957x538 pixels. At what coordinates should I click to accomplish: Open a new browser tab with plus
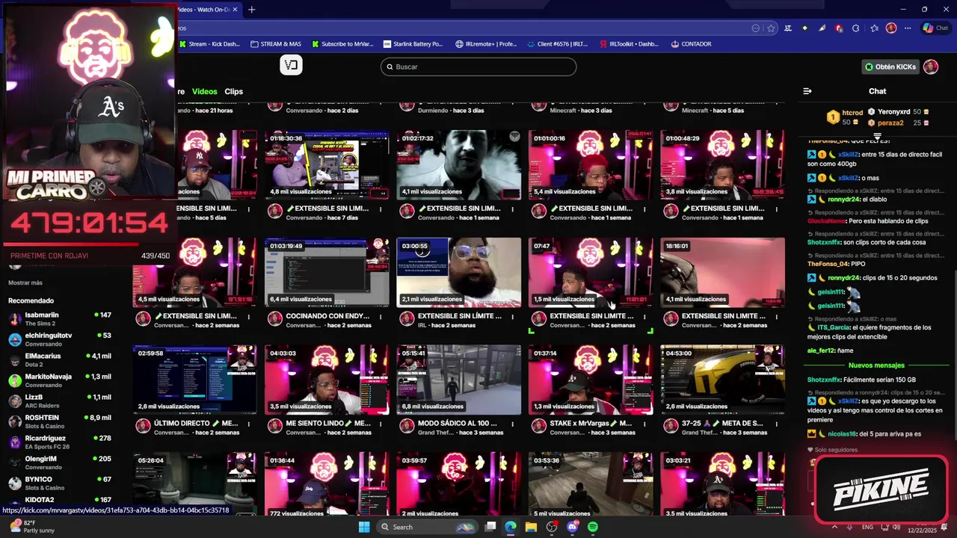[x=252, y=10]
